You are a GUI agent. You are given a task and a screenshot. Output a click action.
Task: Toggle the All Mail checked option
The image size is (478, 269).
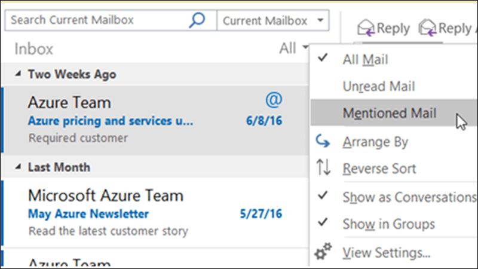365,59
